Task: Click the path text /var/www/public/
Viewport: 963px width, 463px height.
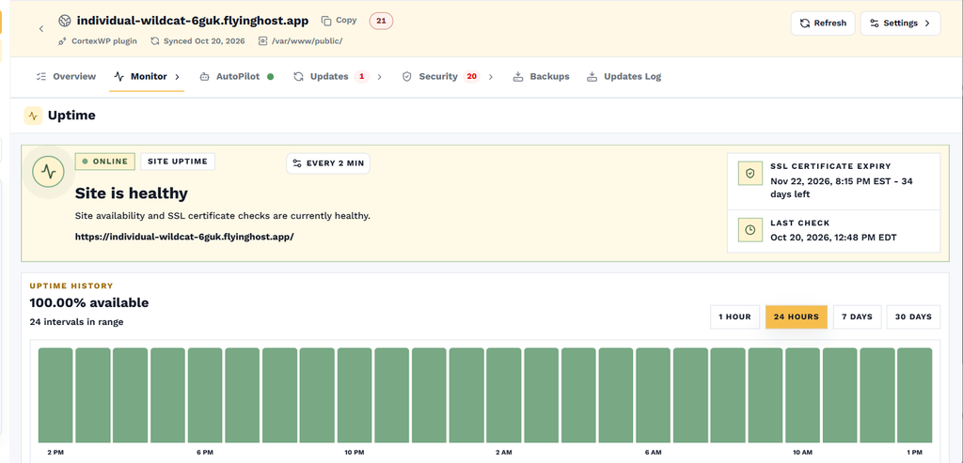Action: (x=308, y=41)
